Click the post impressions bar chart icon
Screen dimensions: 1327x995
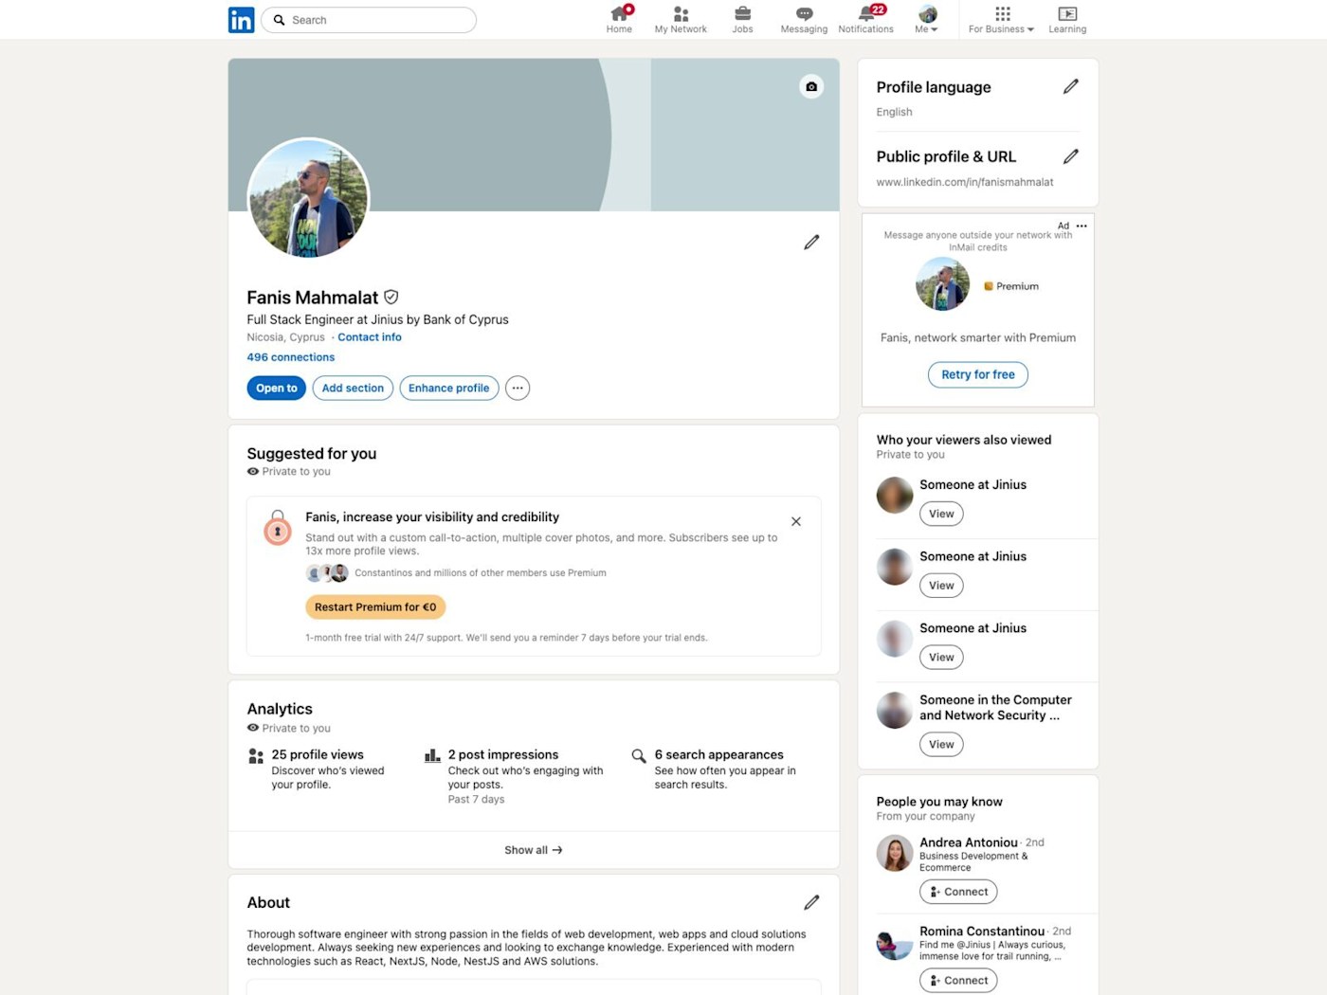(432, 755)
